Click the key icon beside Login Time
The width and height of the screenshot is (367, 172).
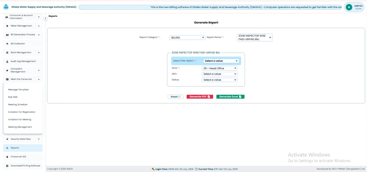[x=153, y=169]
